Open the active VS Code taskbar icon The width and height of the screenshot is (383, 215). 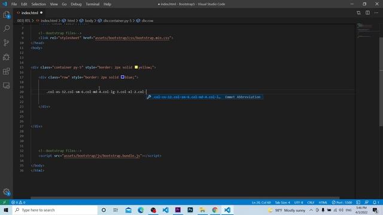click(x=227, y=210)
